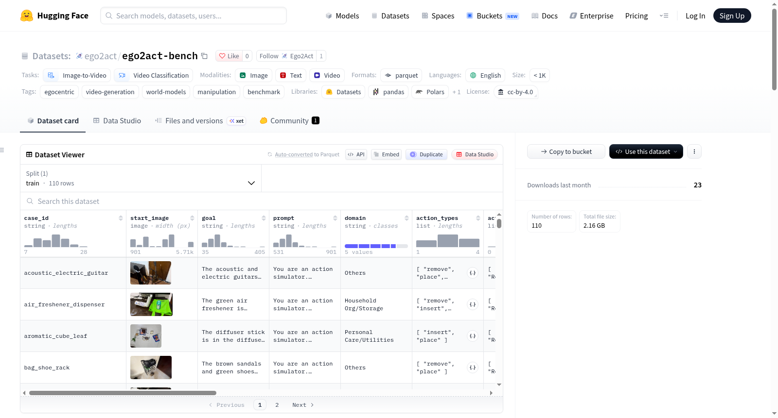
Task: Expand JSON braces for acoustic_electric_guitar action_types
Action: (473, 273)
